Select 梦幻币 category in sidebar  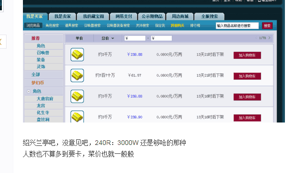pos(38,83)
